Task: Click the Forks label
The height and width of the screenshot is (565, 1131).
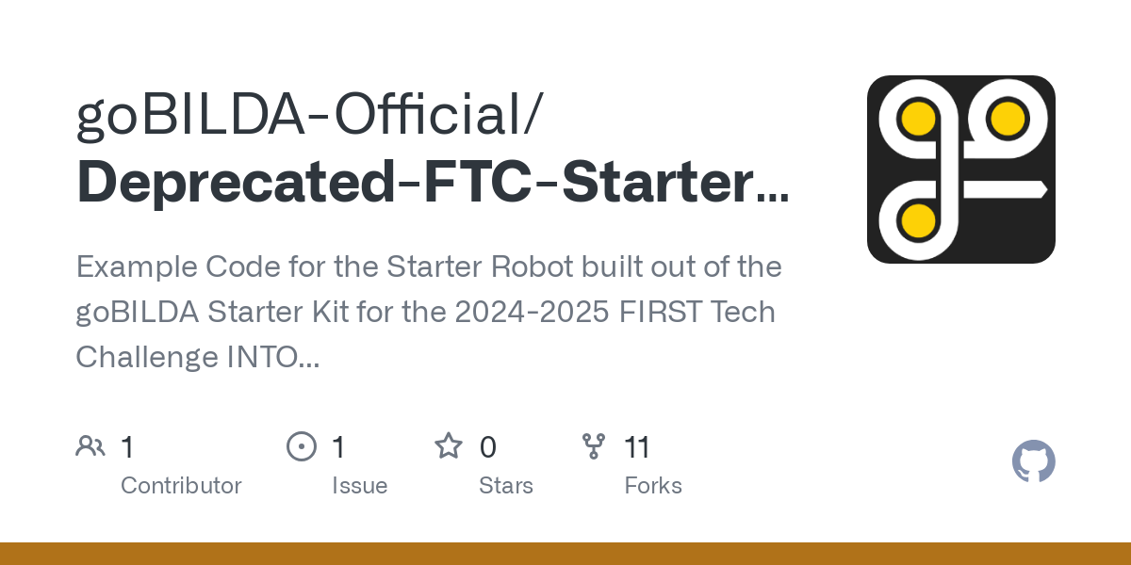Action: (653, 486)
